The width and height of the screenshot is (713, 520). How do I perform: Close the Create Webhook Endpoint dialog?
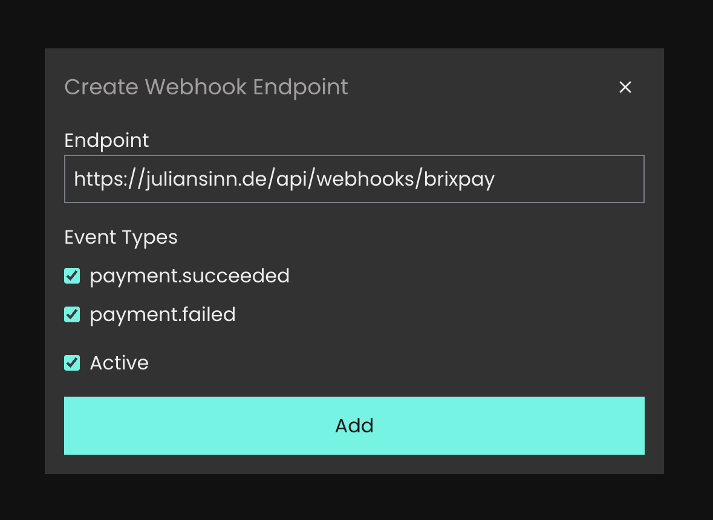[625, 87]
